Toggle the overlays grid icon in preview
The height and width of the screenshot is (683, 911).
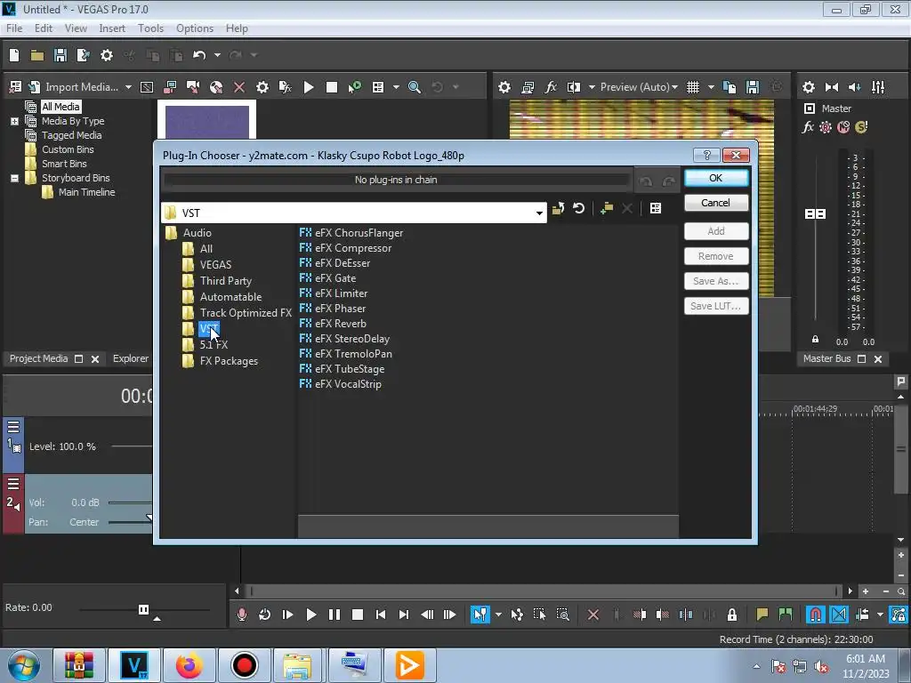click(x=692, y=87)
